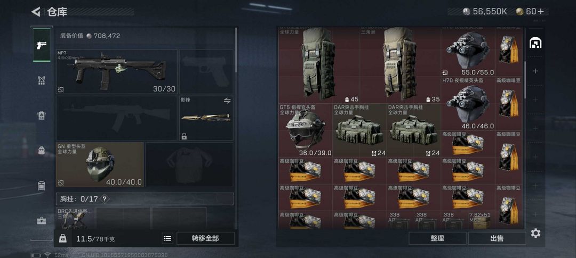The image size is (576, 258).
Task: Click the chest rig help question mark
Action: tap(105, 199)
